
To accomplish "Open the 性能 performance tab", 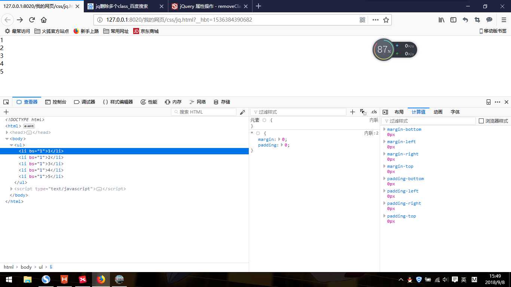I will [149, 102].
